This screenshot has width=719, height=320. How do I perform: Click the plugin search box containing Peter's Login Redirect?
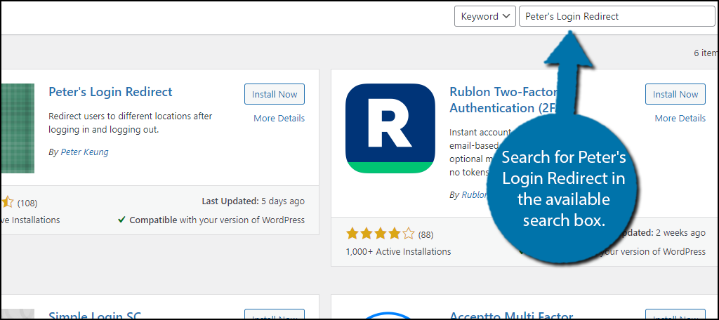click(x=617, y=17)
